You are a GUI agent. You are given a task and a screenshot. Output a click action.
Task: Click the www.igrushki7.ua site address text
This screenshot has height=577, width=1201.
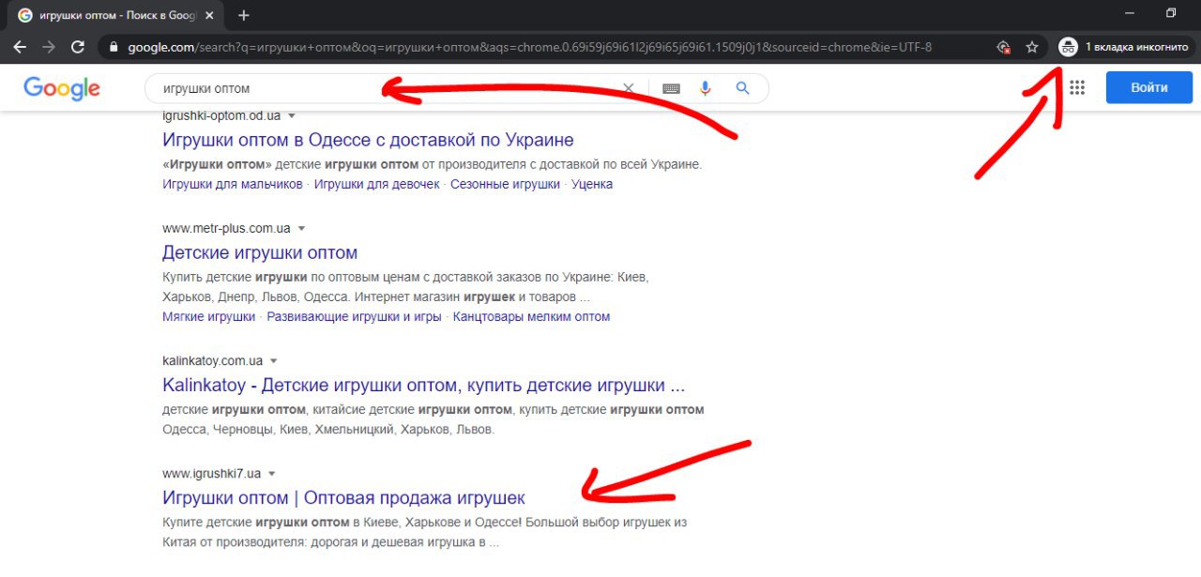point(211,474)
